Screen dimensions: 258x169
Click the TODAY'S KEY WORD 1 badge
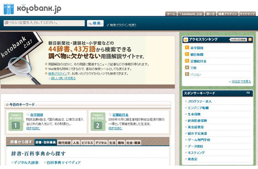click(x=16, y=122)
